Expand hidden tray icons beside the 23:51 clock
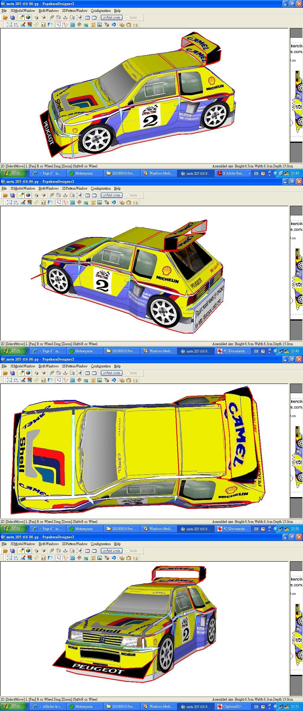The width and height of the screenshot is (303, 711). [276, 707]
